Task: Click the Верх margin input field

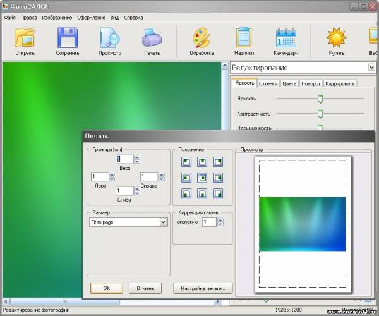Action: coord(124,159)
